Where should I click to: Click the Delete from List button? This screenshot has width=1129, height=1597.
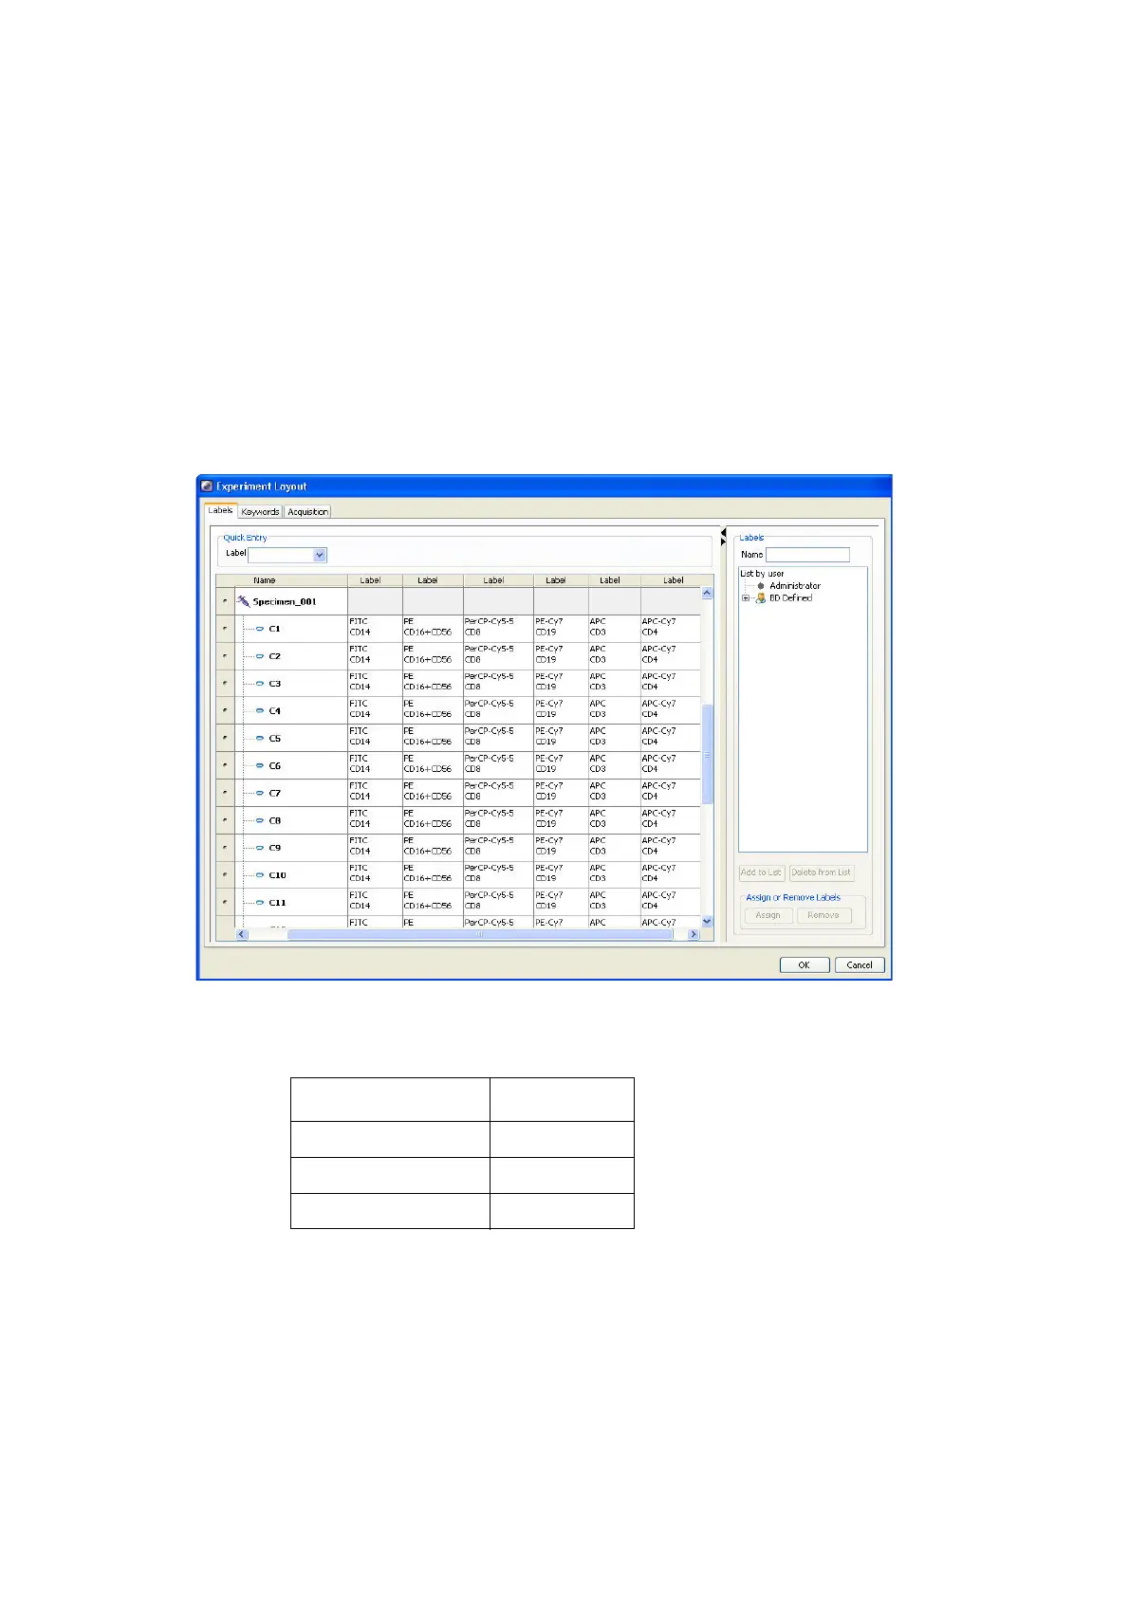point(822,872)
